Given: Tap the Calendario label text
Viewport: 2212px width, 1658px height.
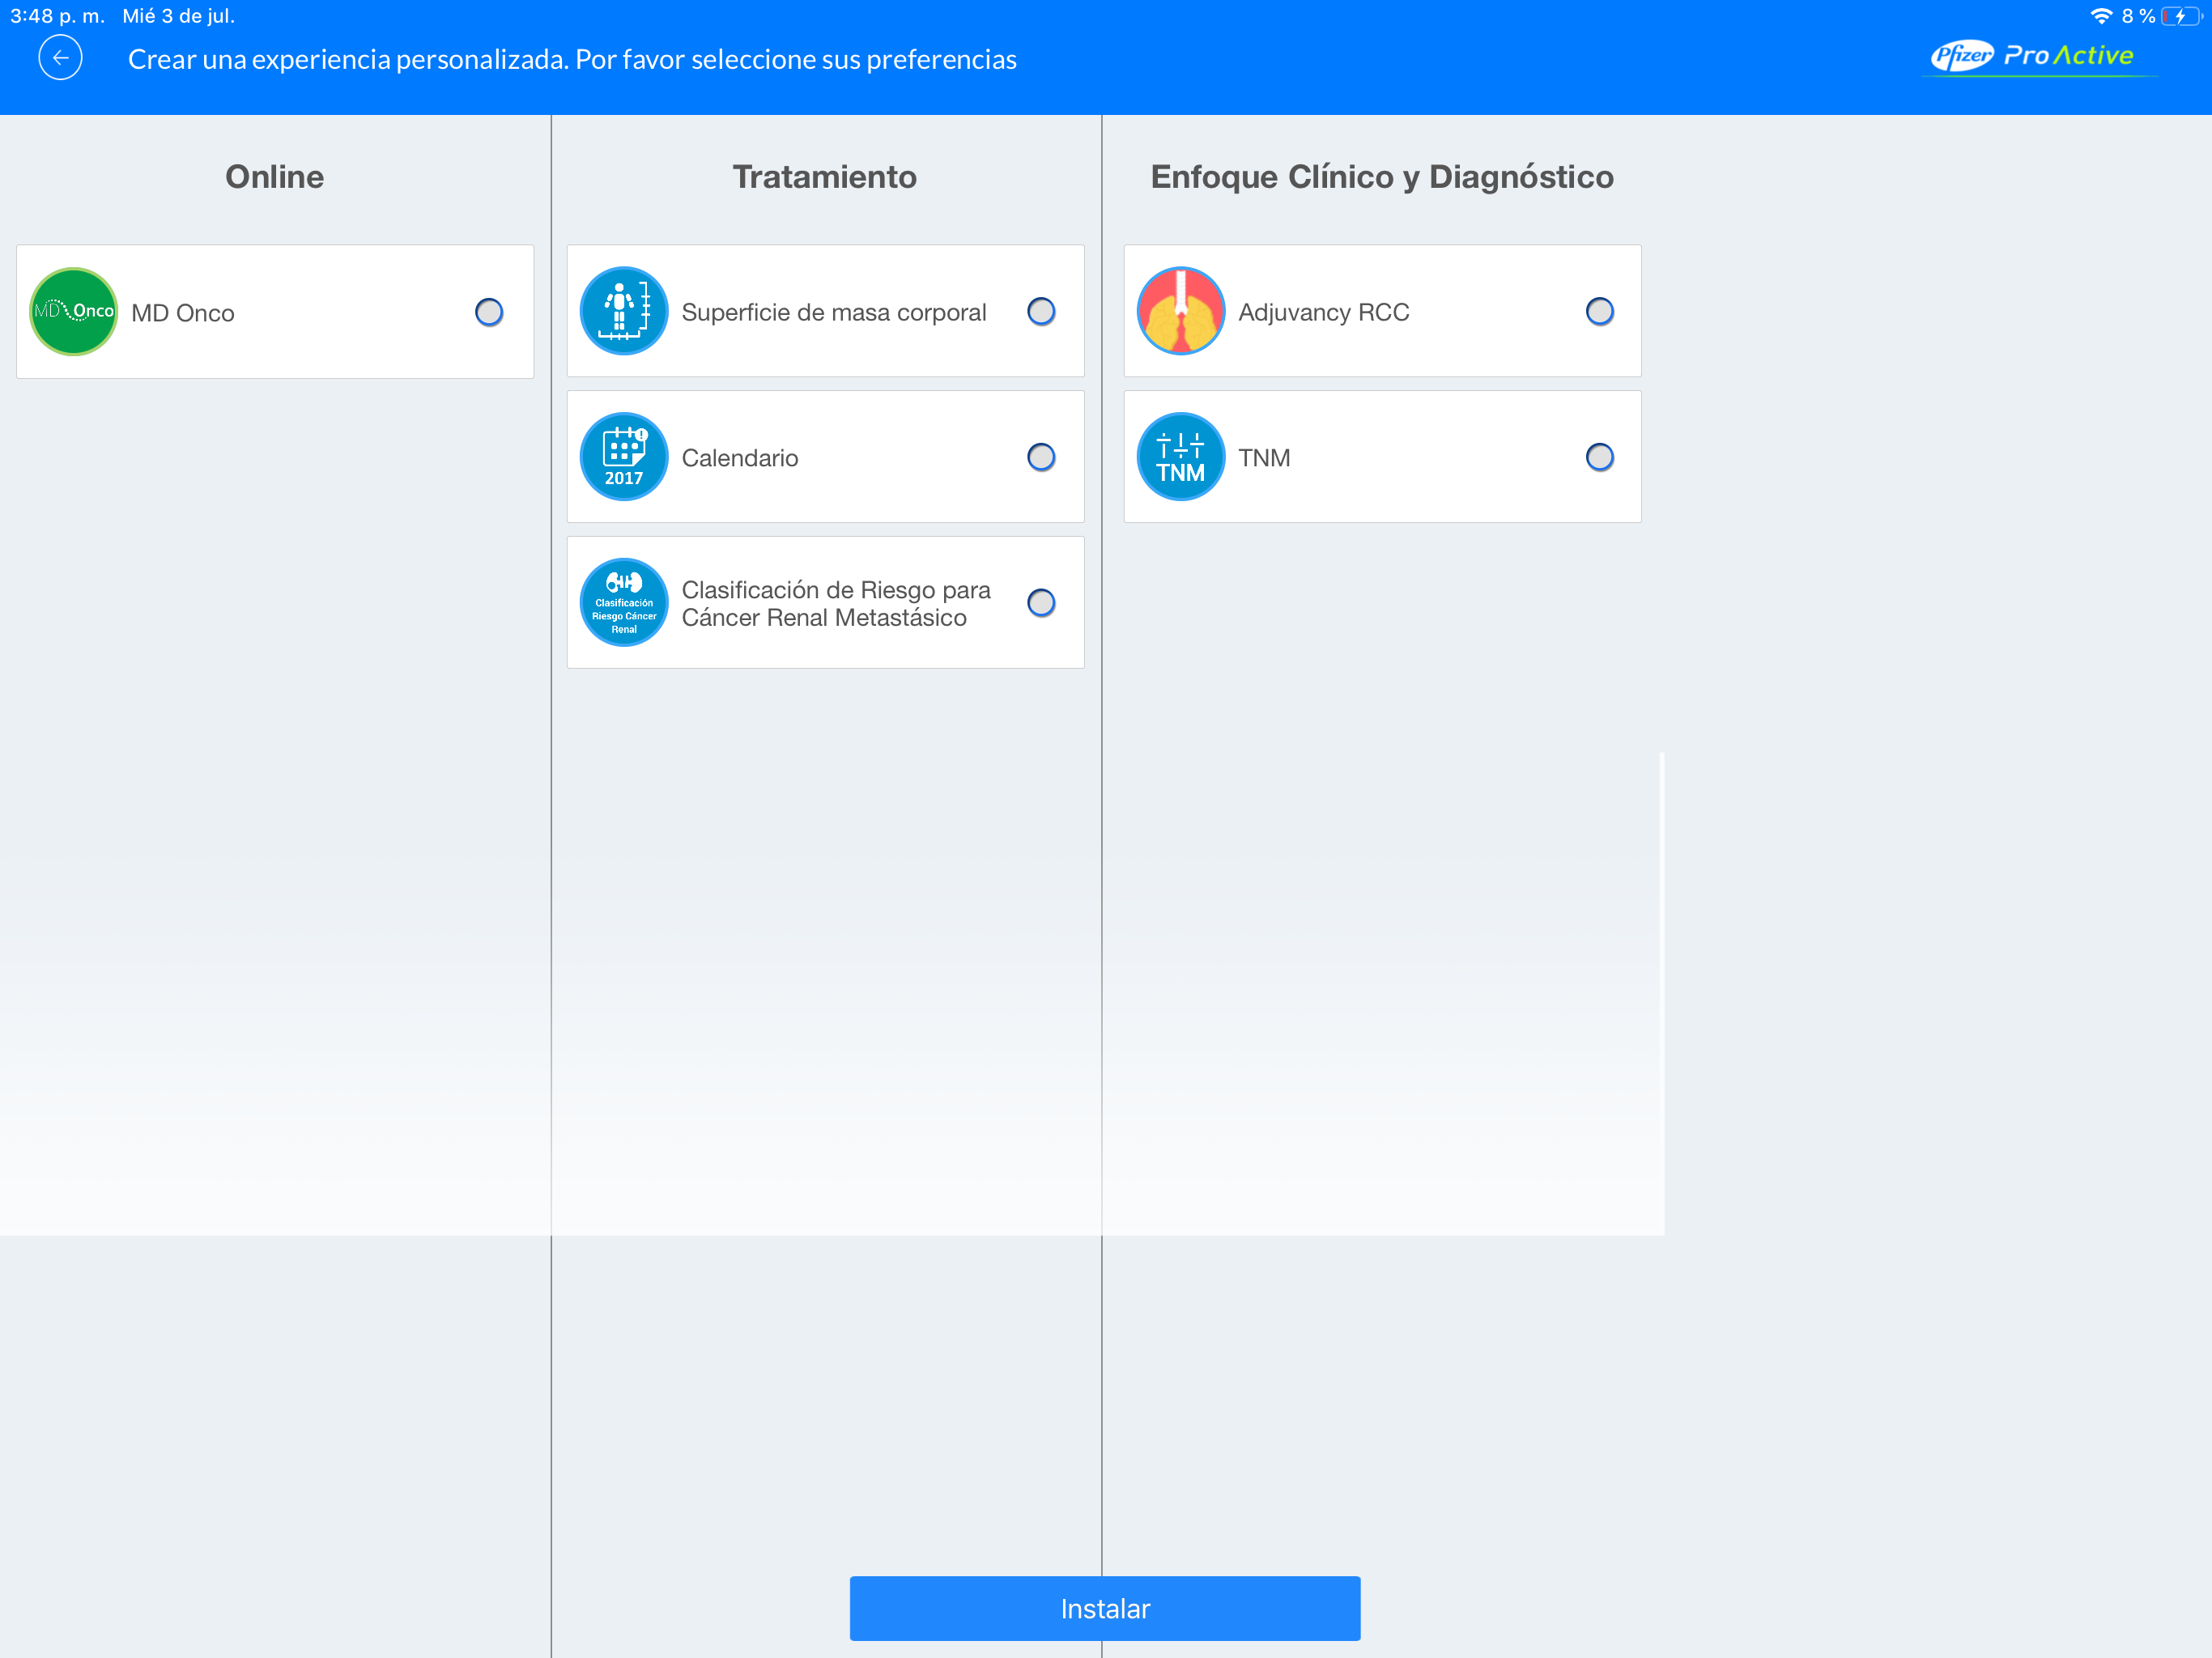Looking at the screenshot, I should click(740, 458).
